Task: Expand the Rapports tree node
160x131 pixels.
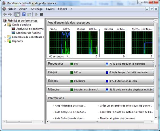Action: tap(5, 41)
